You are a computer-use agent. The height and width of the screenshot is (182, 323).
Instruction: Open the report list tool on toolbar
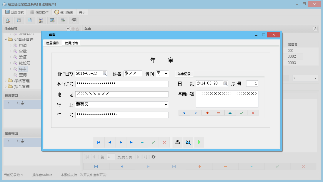click(19, 20)
